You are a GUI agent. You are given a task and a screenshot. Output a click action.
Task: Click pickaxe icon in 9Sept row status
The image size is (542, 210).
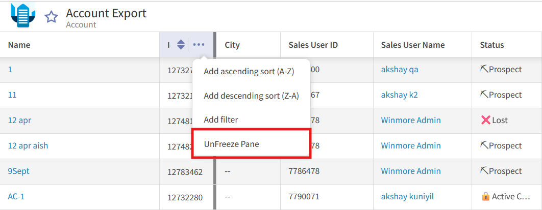[x=484, y=171]
